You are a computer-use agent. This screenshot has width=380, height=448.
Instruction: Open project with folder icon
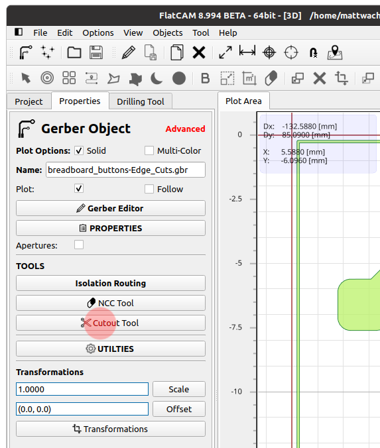(74, 52)
